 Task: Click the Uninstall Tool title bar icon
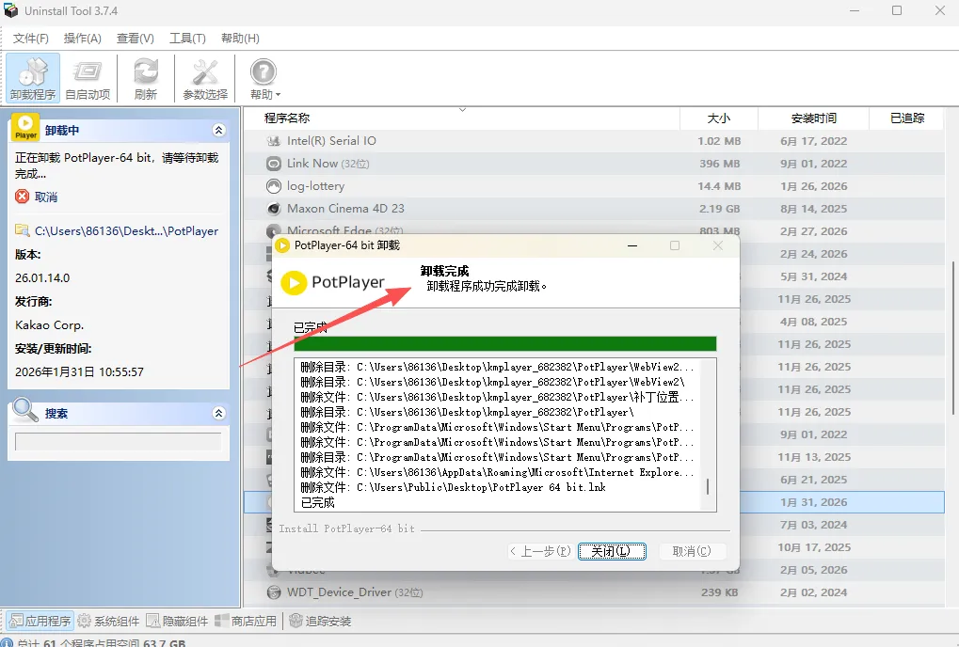pos(11,10)
